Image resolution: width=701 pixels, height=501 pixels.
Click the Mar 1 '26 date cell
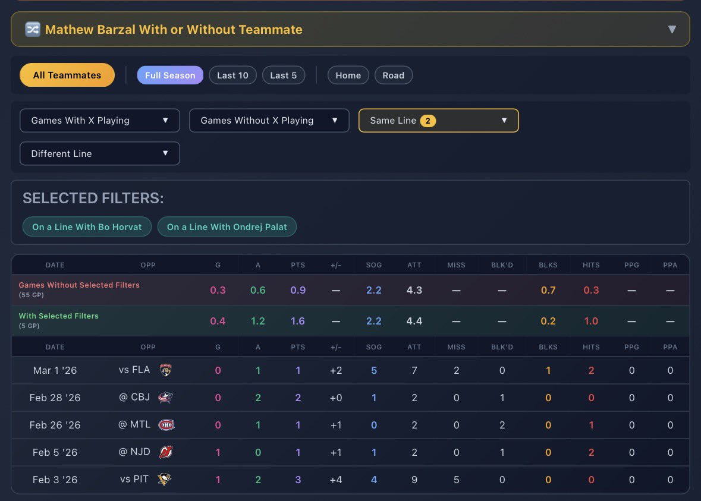[55, 370]
